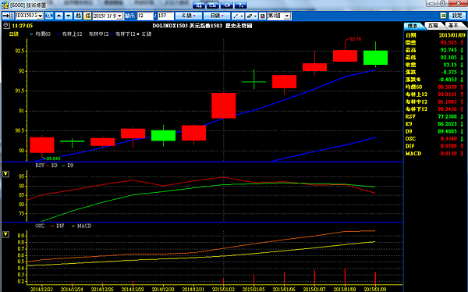Viewport: 468px width, 292px height.
Task: Toggle the yellow highlighted 縮 button
Action: coord(87,16)
